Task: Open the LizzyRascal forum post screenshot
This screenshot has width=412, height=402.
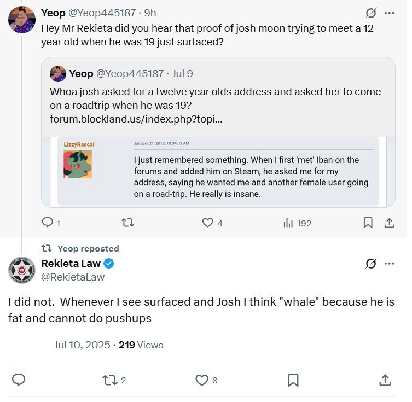Action: coord(218,171)
